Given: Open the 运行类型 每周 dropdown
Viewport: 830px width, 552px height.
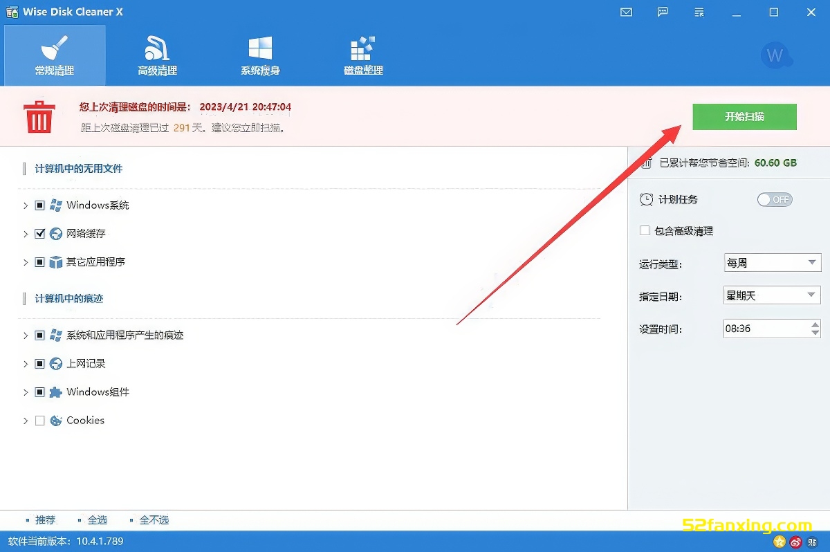Looking at the screenshot, I should pos(772,263).
